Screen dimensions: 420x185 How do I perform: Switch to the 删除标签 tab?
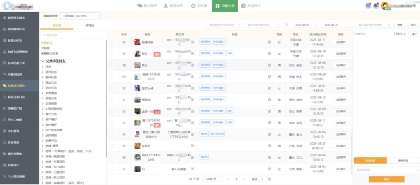click(x=403, y=160)
